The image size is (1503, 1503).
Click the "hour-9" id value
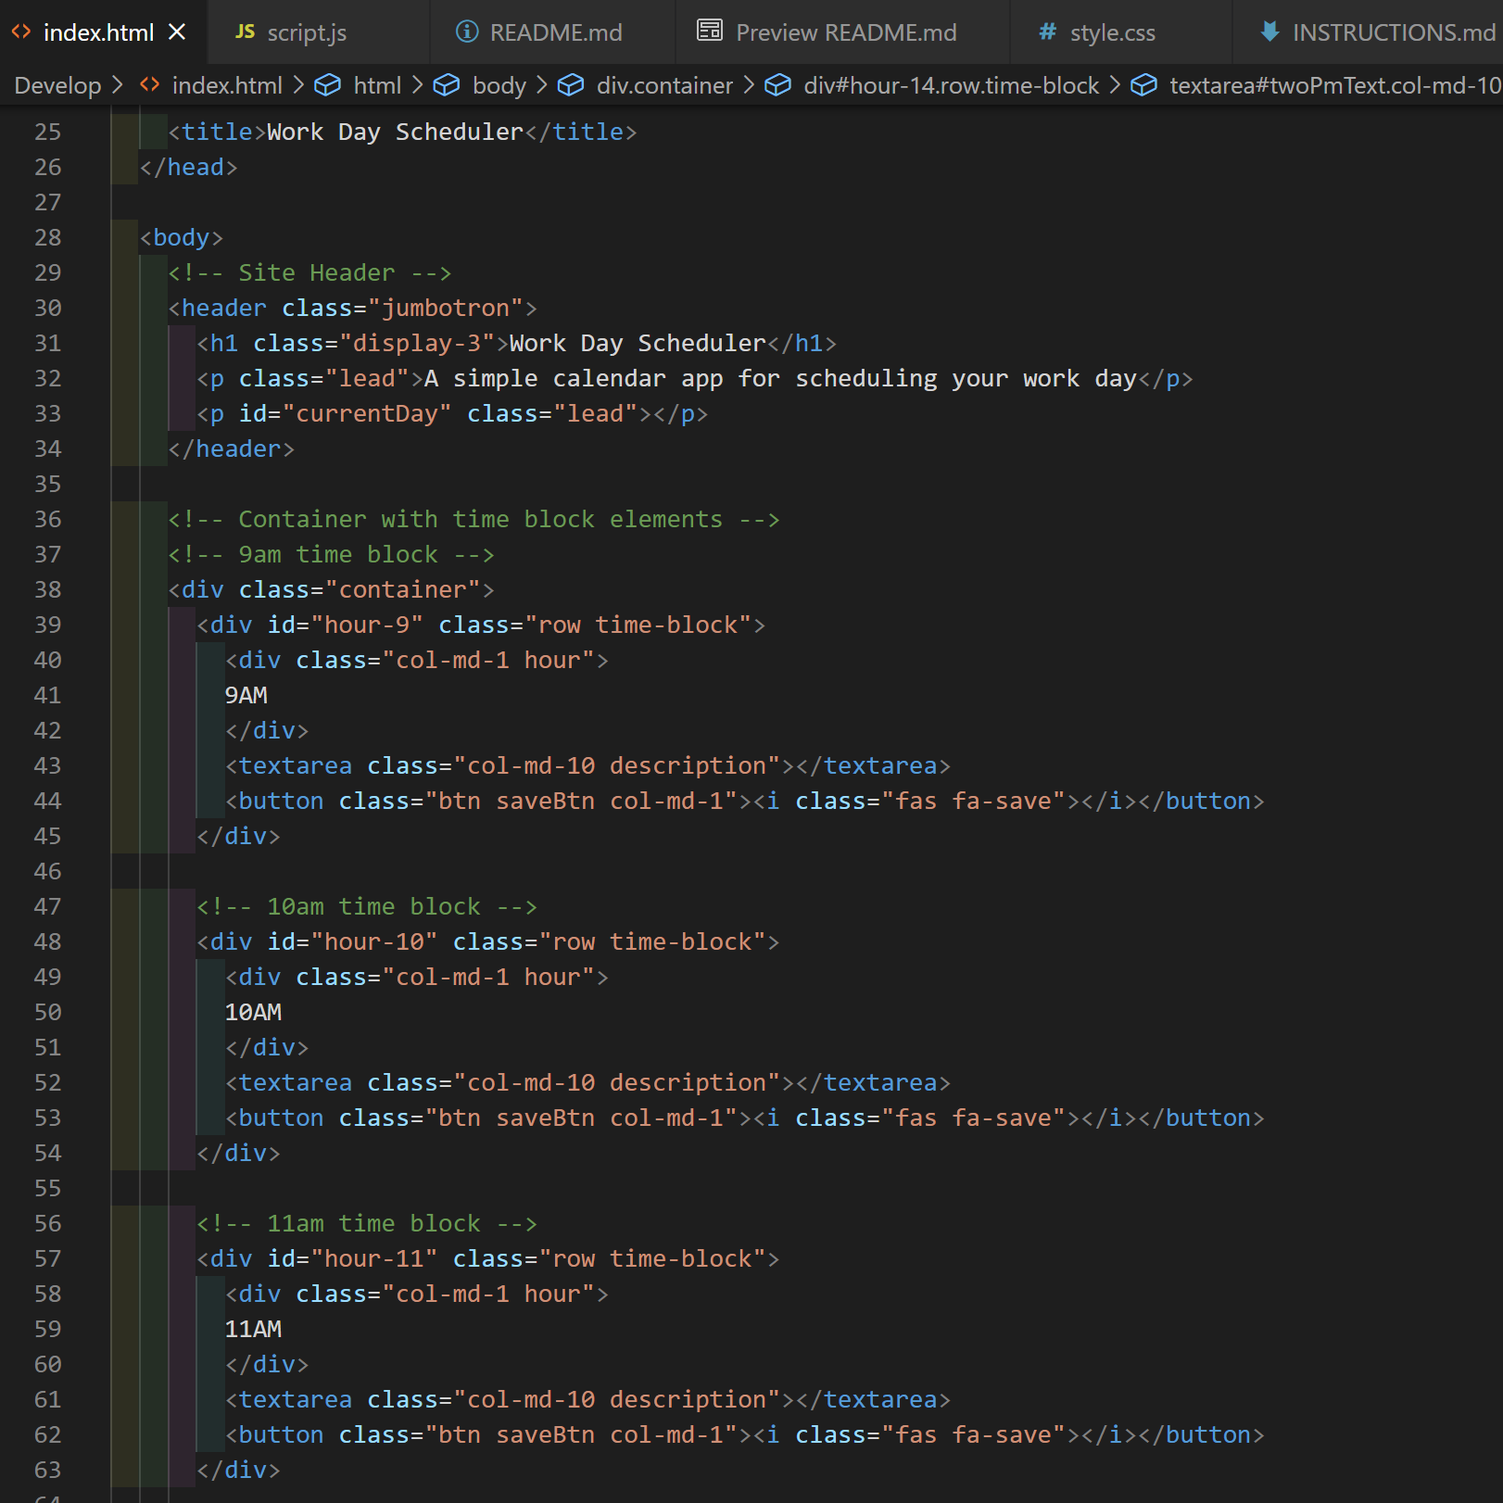pyautogui.click(x=367, y=625)
